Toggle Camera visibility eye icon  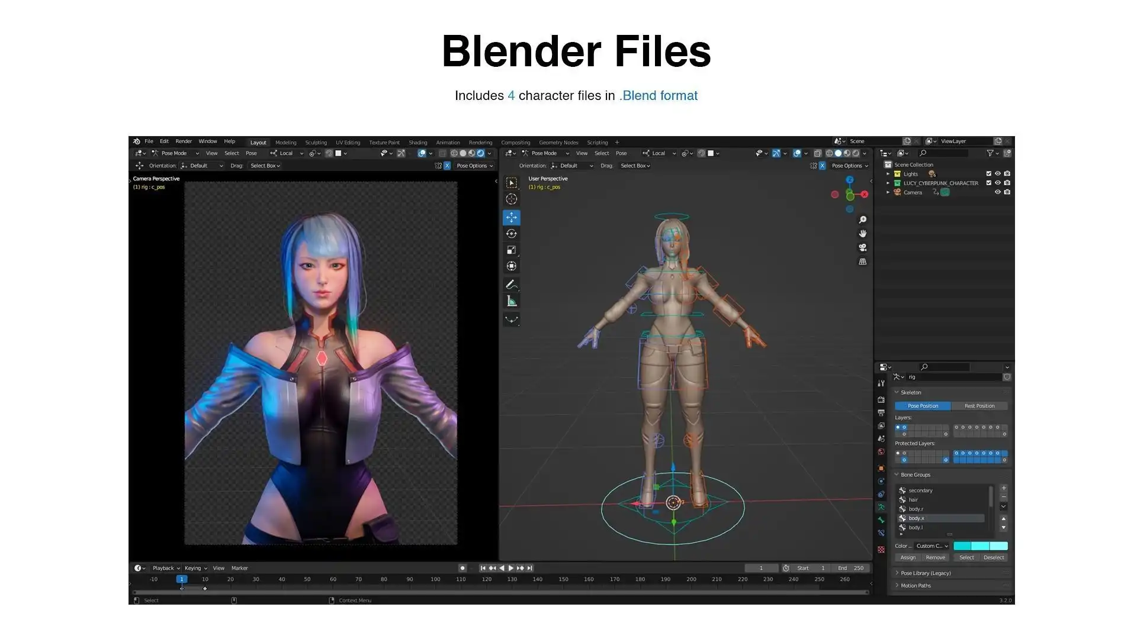click(x=998, y=192)
